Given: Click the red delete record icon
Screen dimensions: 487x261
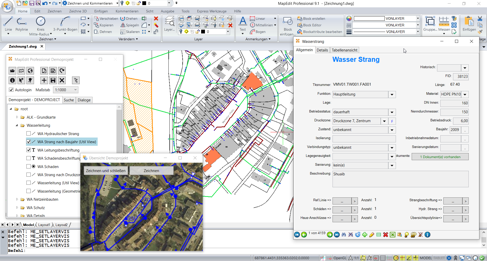Looking at the screenshot, I should pyautogui.click(x=386, y=235).
